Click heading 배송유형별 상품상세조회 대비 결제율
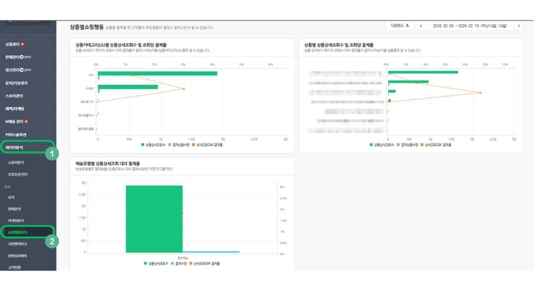 [x=108, y=164]
